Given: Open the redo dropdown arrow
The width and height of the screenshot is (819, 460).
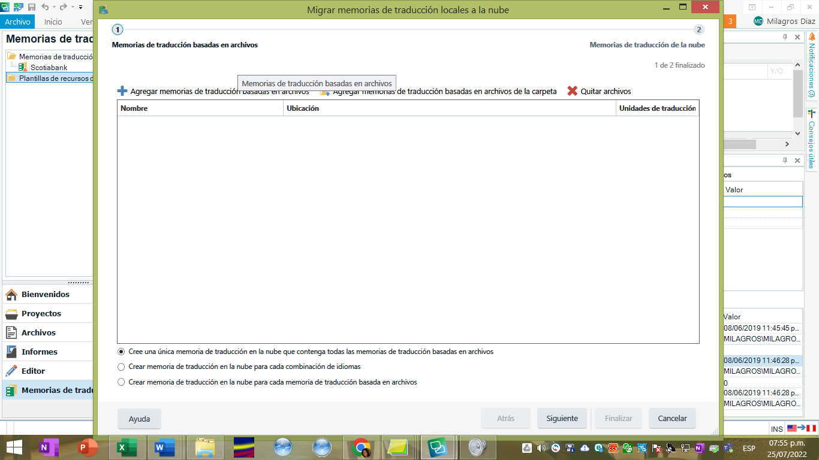Looking at the screenshot, I should 72,7.
